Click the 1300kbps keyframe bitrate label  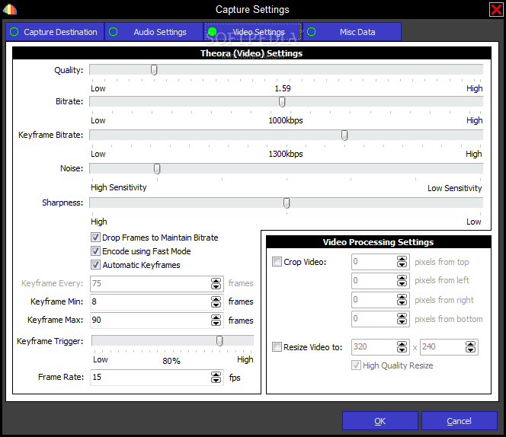(286, 154)
